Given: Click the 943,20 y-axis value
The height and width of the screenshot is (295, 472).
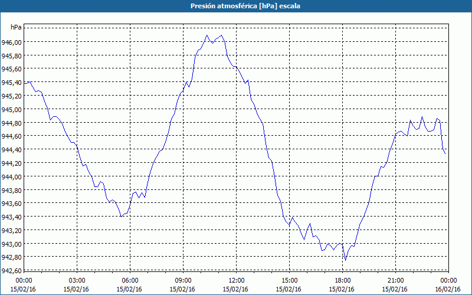Looking at the screenshot, I should 11,231.
